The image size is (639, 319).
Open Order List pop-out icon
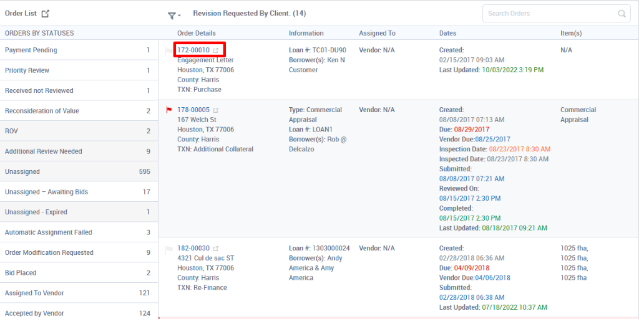45,14
